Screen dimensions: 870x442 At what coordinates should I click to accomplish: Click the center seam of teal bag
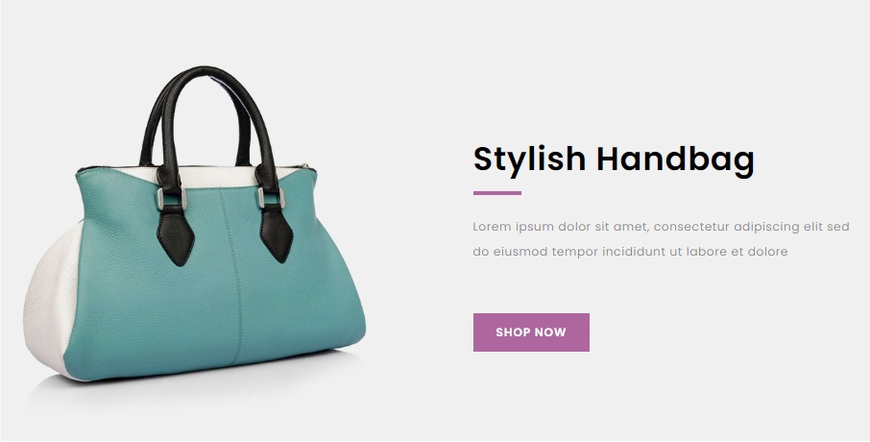[234, 278]
